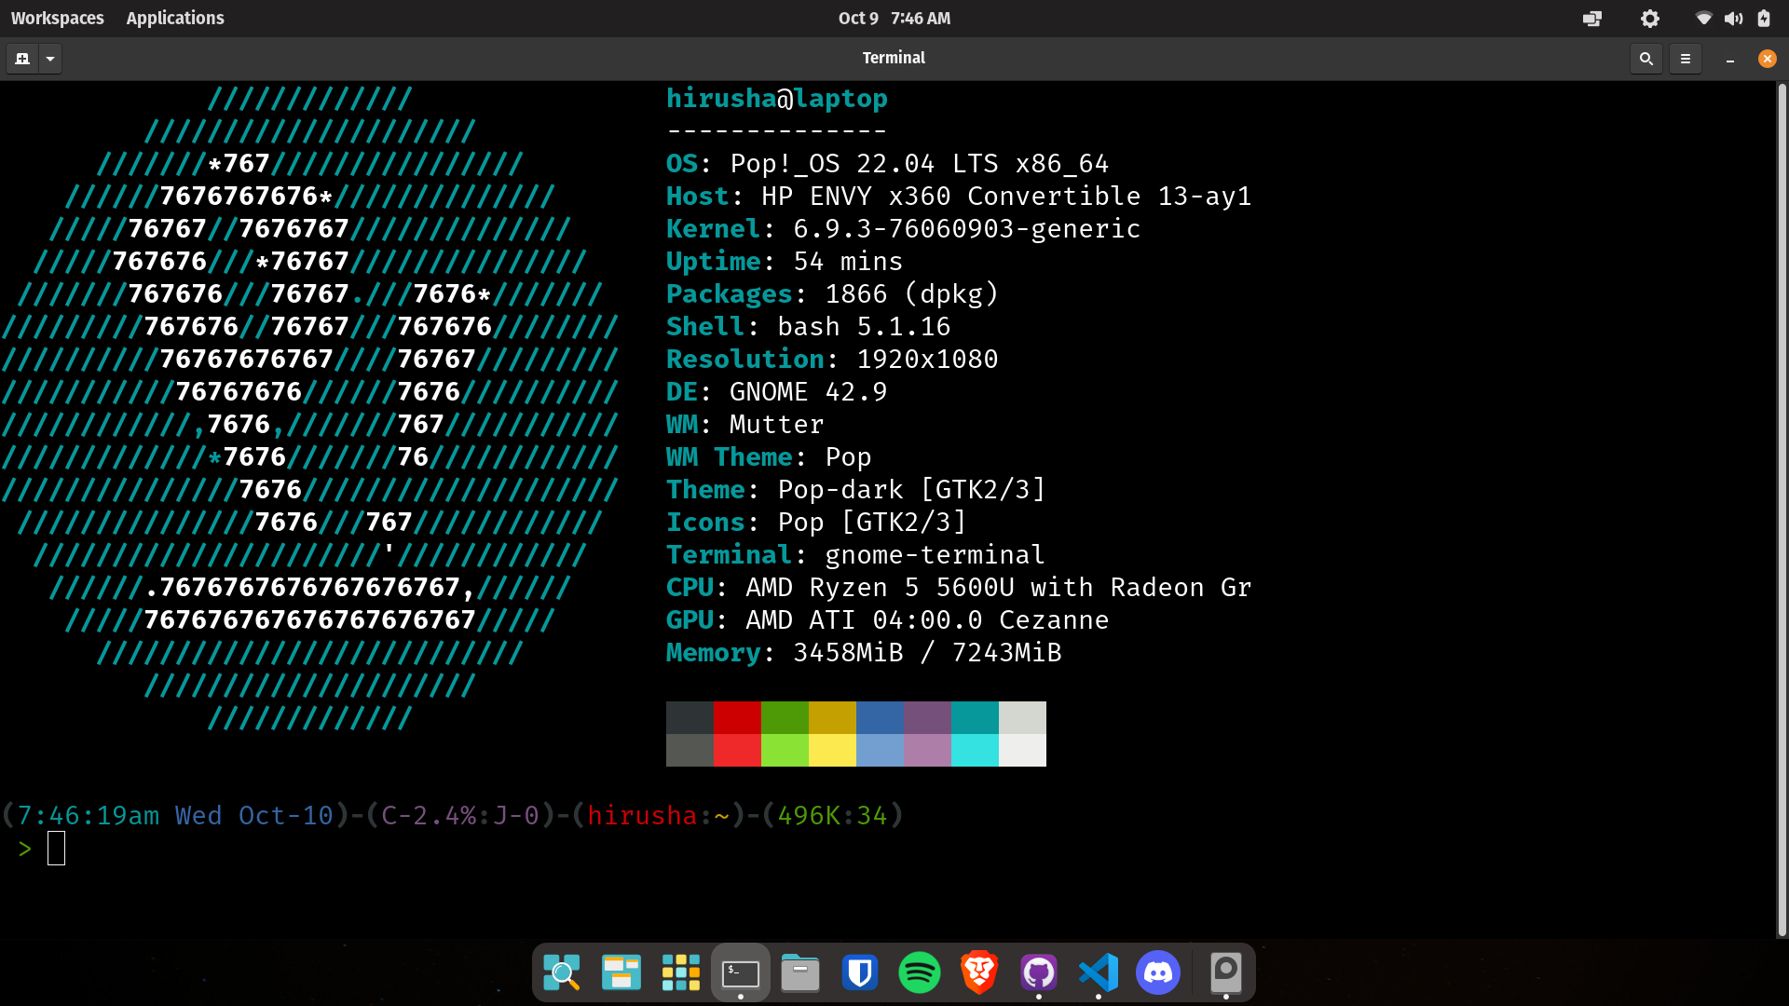Expand the new tab dropdown arrow

click(50, 59)
